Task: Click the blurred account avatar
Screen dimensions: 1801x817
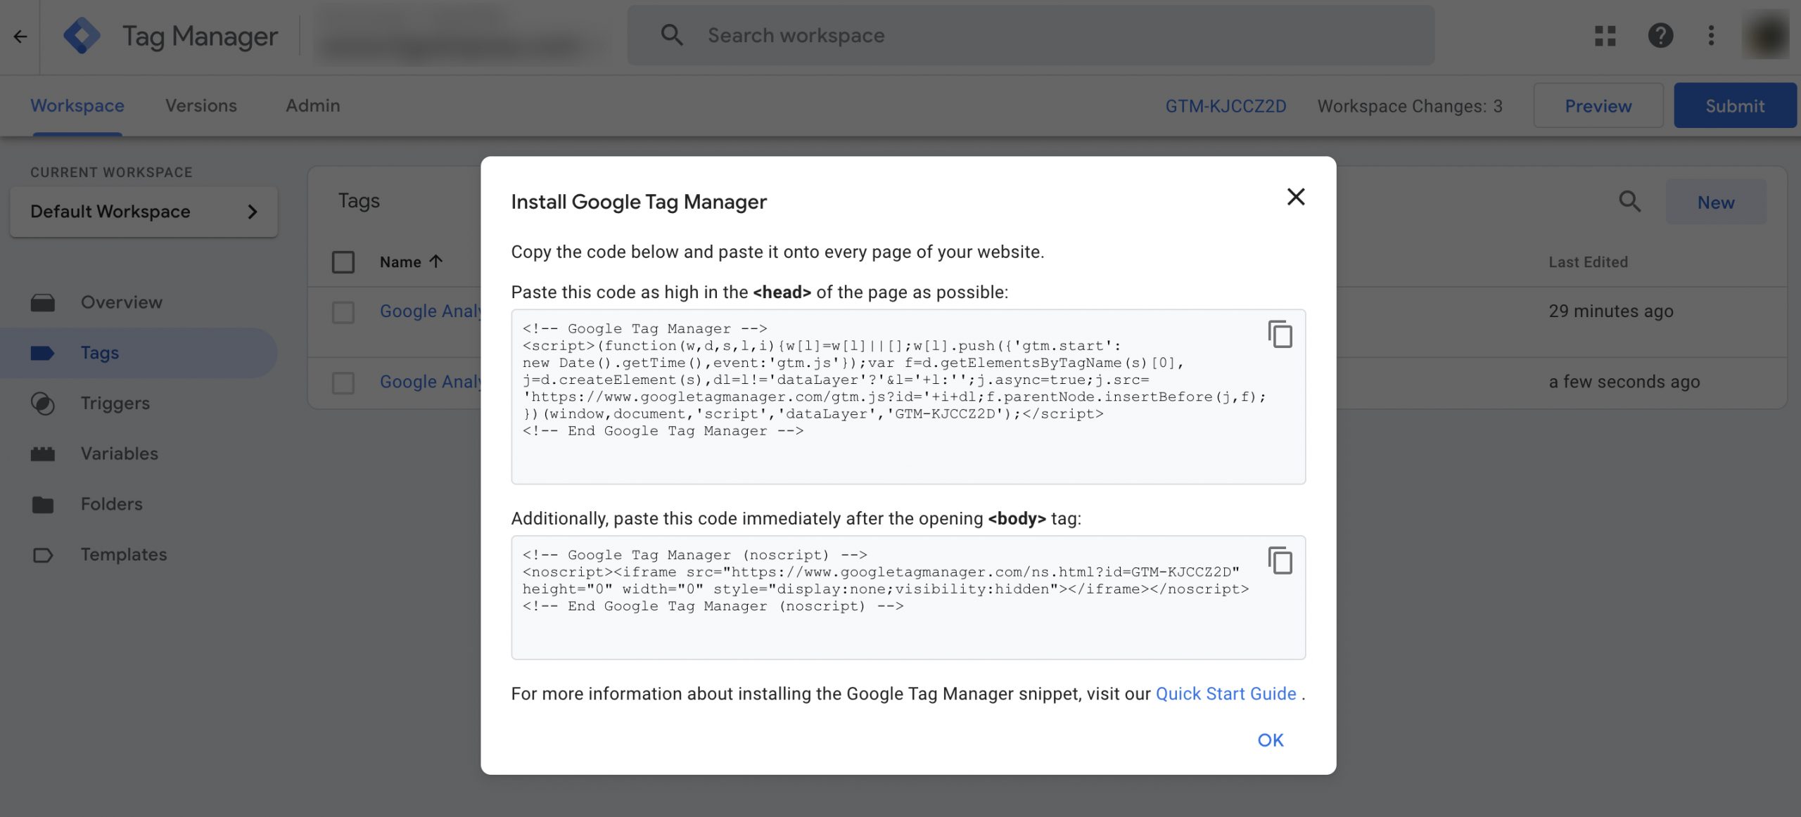Action: 1766,36
